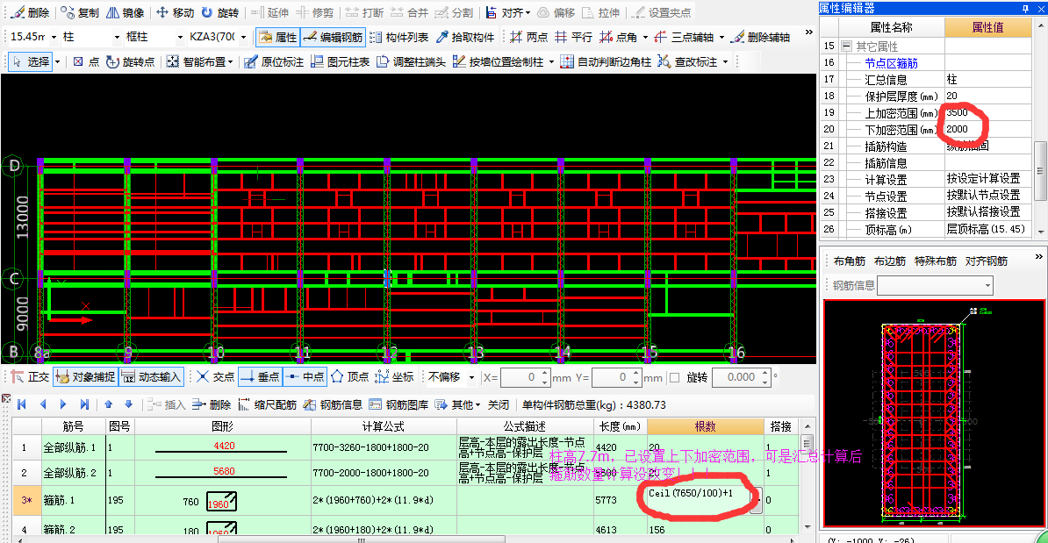
Task: Click 缩尺配筋 scaled rebar button
Action: click(x=267, y=404)
